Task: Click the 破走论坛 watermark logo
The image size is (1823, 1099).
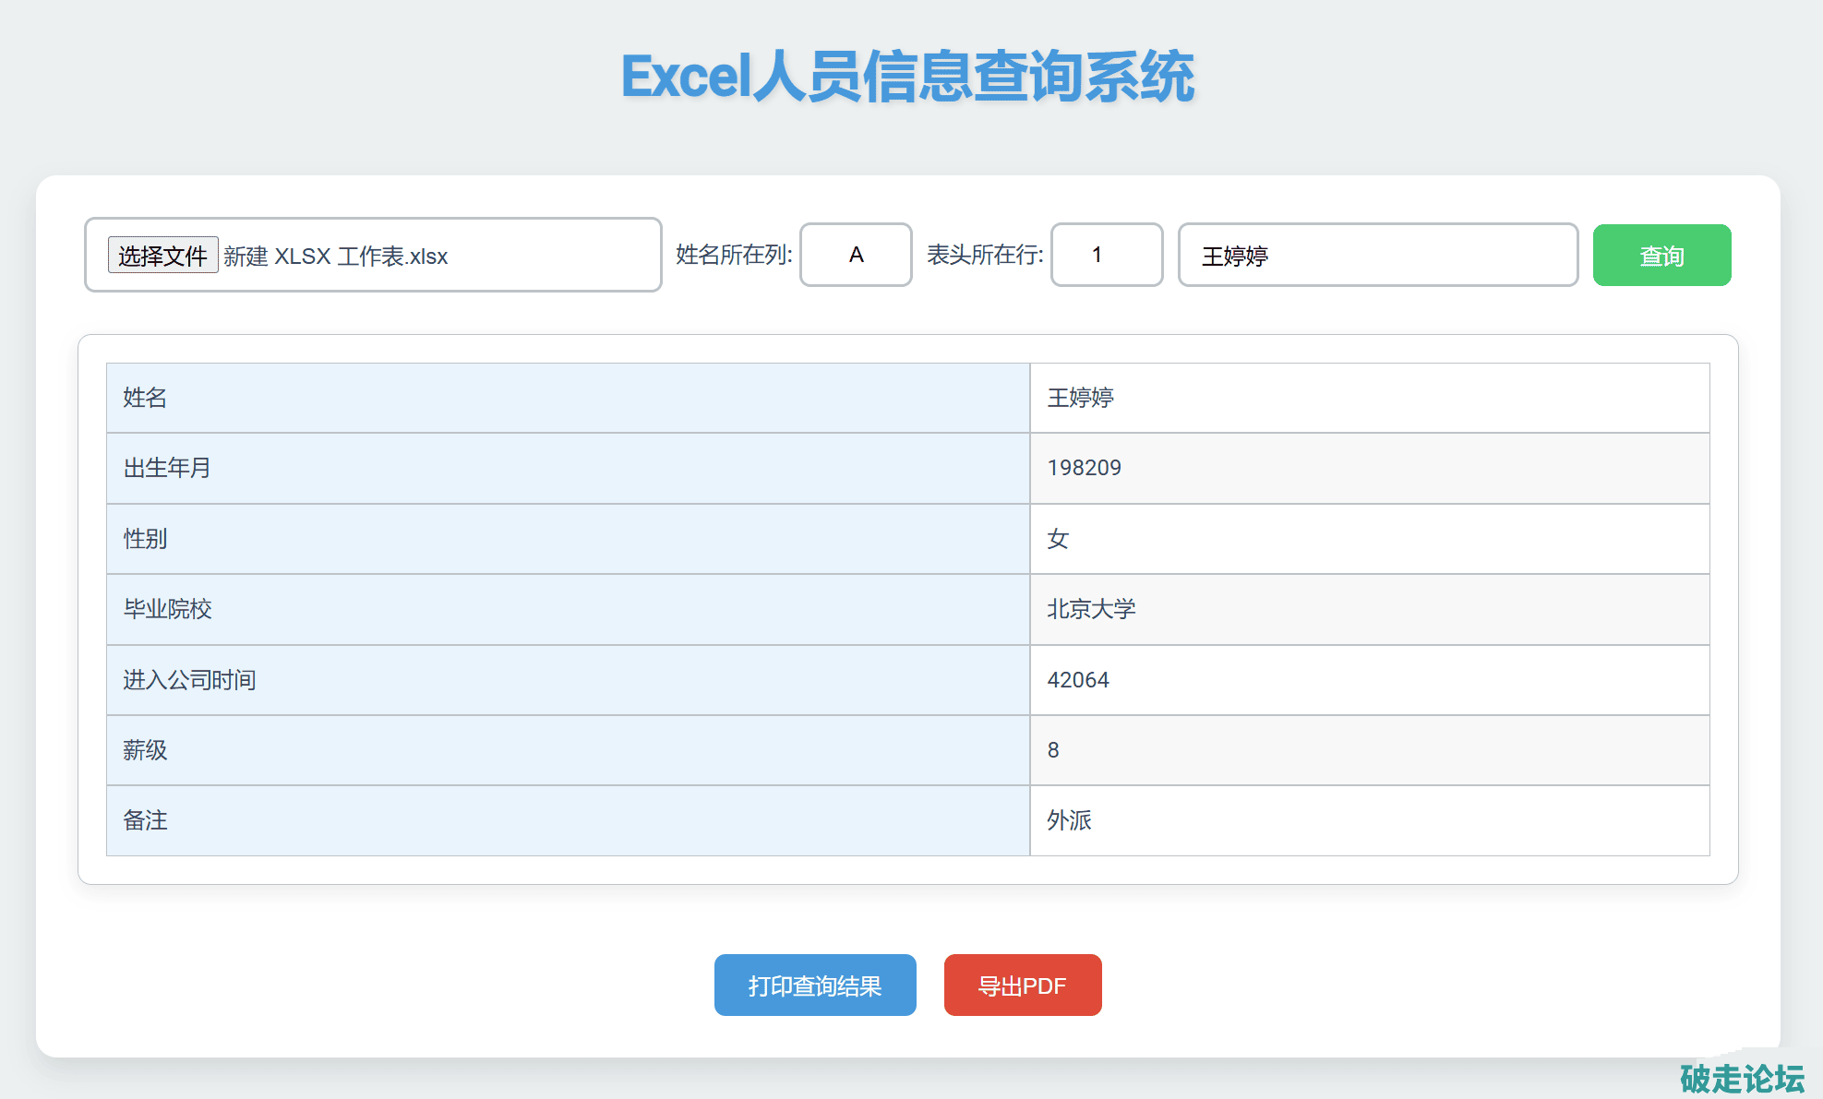Action: click(1741, 1078)
